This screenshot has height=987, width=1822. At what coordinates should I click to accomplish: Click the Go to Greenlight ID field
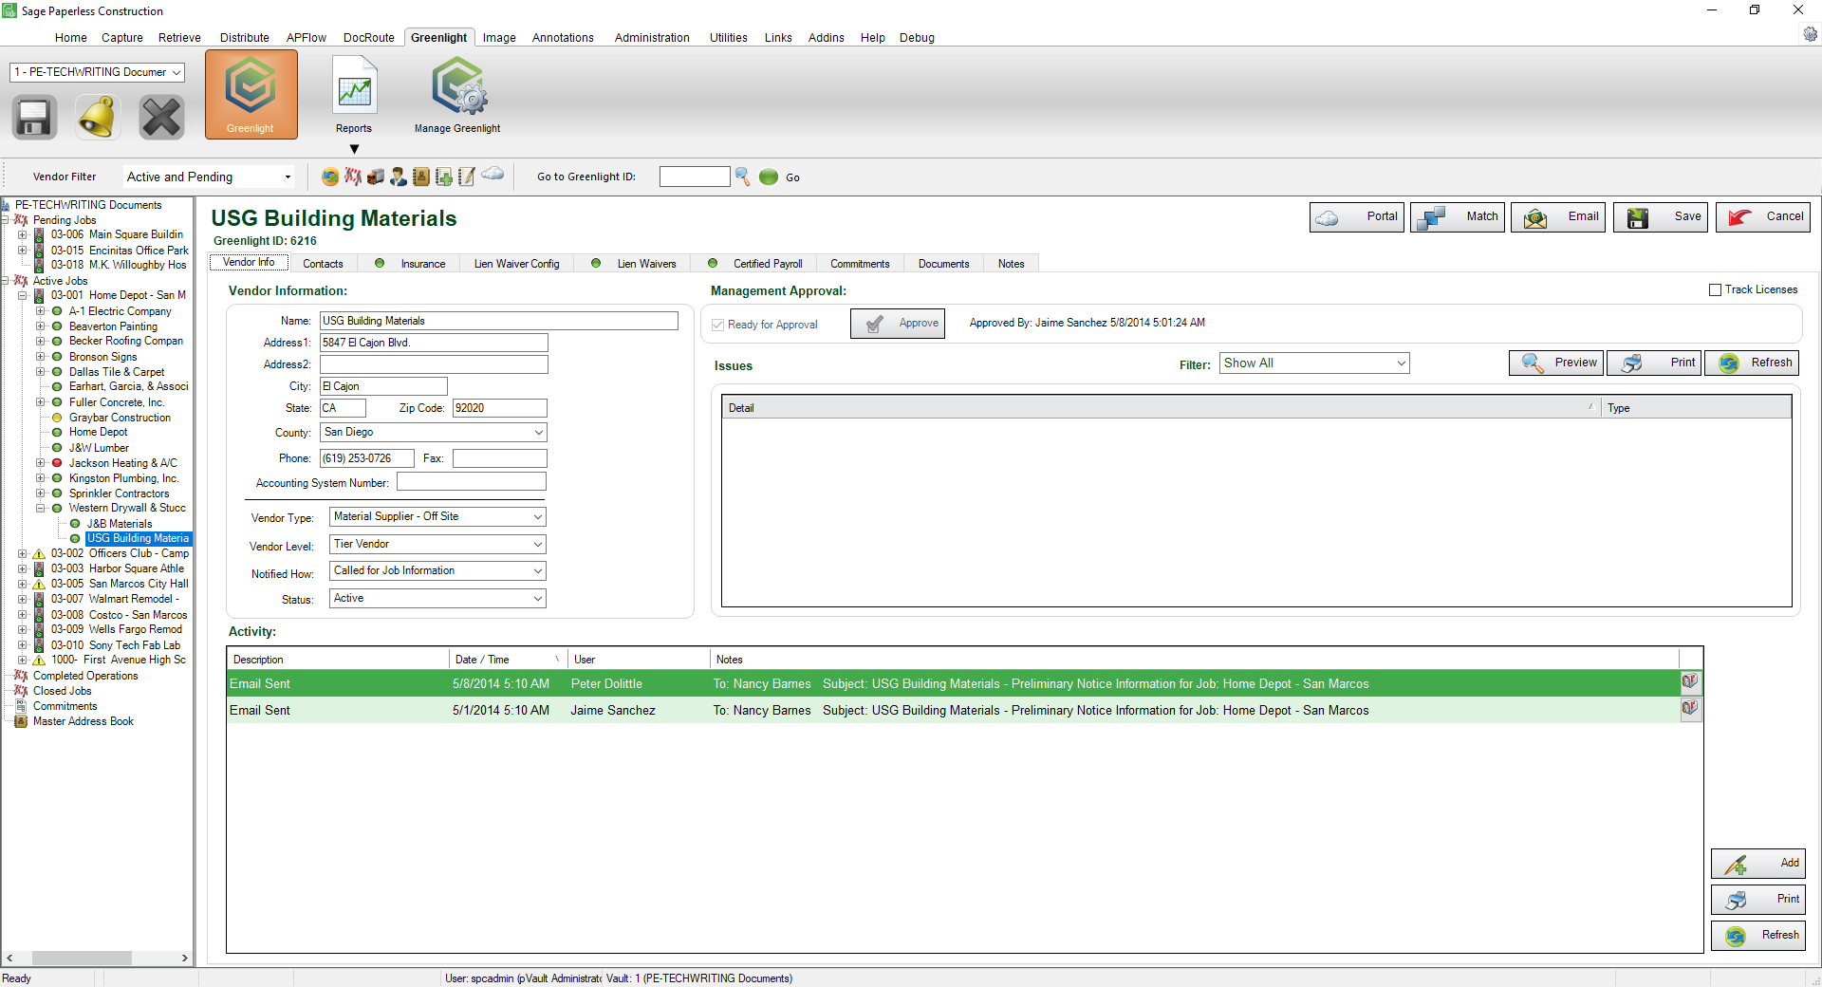tap(695, 177)
